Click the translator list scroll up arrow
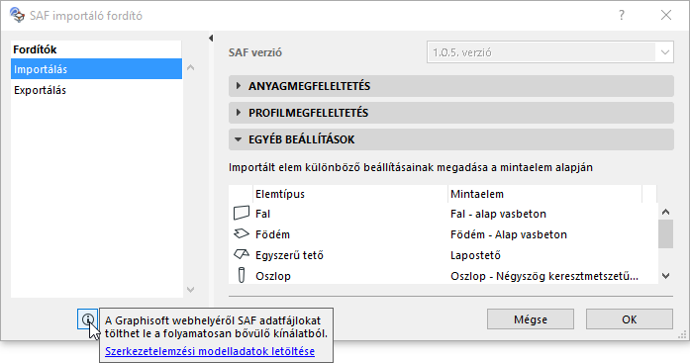Viewport: 690px width, 363px height. 190,67
